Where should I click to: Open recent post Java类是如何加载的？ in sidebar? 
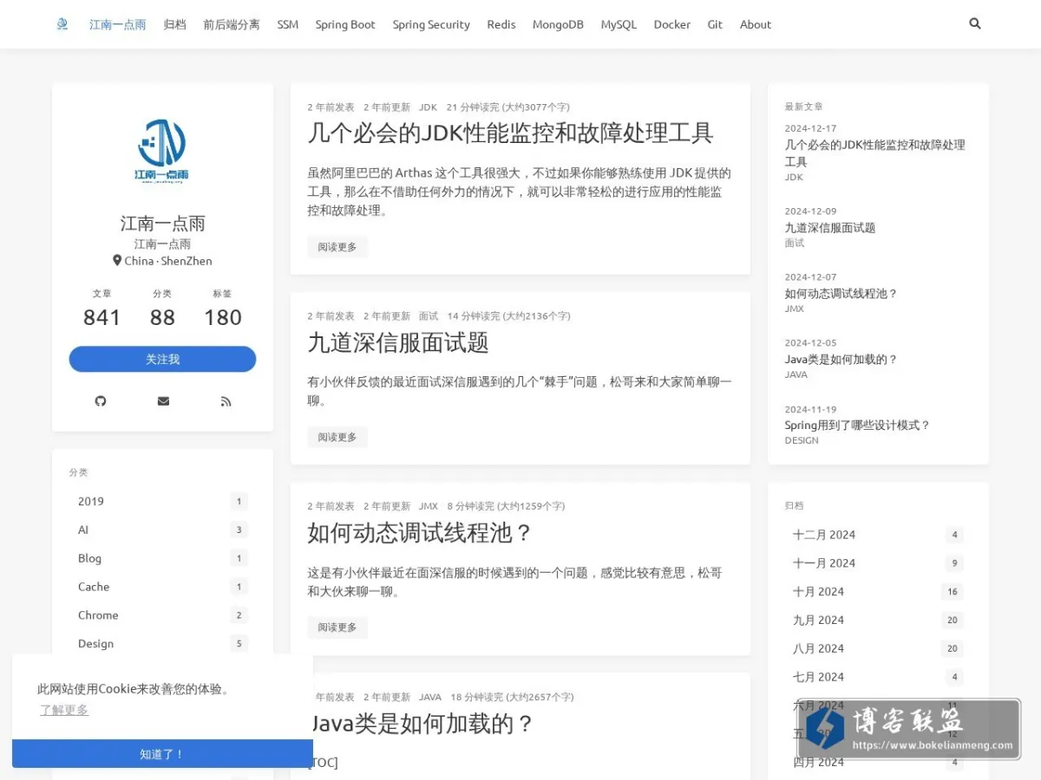tap(841, 360)
